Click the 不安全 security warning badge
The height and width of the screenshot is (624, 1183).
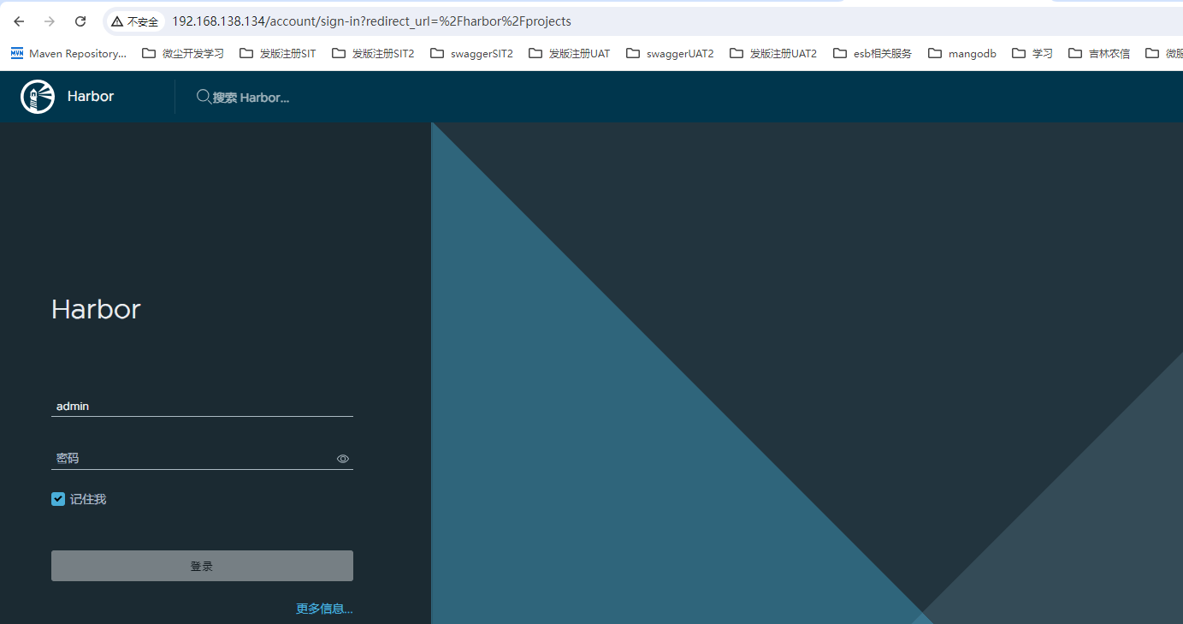pyautogui.click(x=135, y=21)
